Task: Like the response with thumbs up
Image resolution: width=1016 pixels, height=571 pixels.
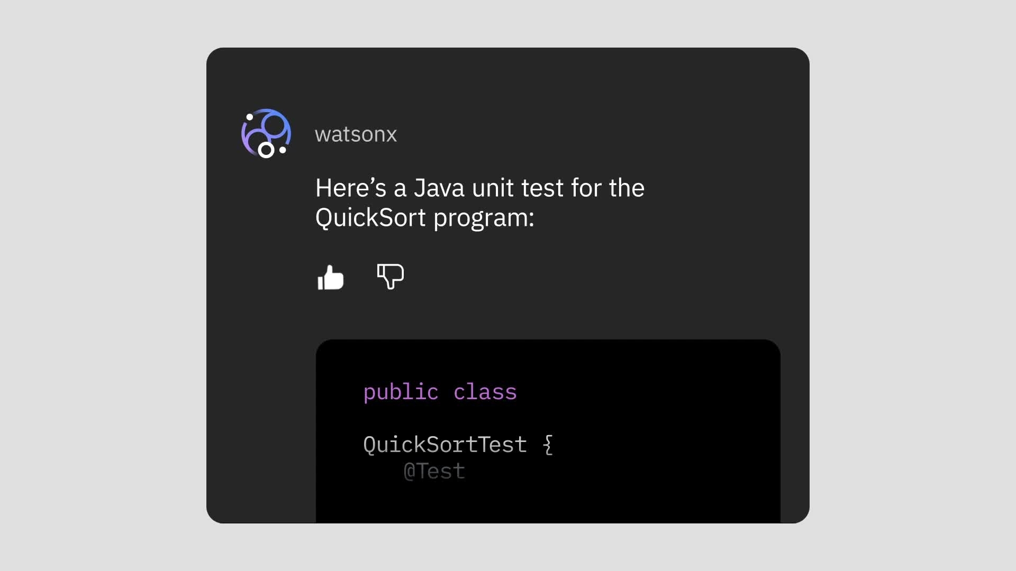Action: [331, 278]
